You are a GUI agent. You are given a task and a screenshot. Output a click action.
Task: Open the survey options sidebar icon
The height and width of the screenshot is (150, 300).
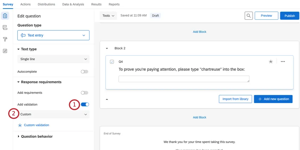coord(5,51)
